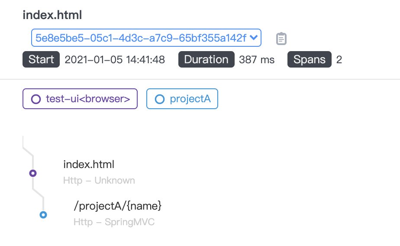Image resolution: width=400 pixels, height=246 pixels.
Task: Click the start time 2021-01-05 14:41:48
Action: (115, 60)
